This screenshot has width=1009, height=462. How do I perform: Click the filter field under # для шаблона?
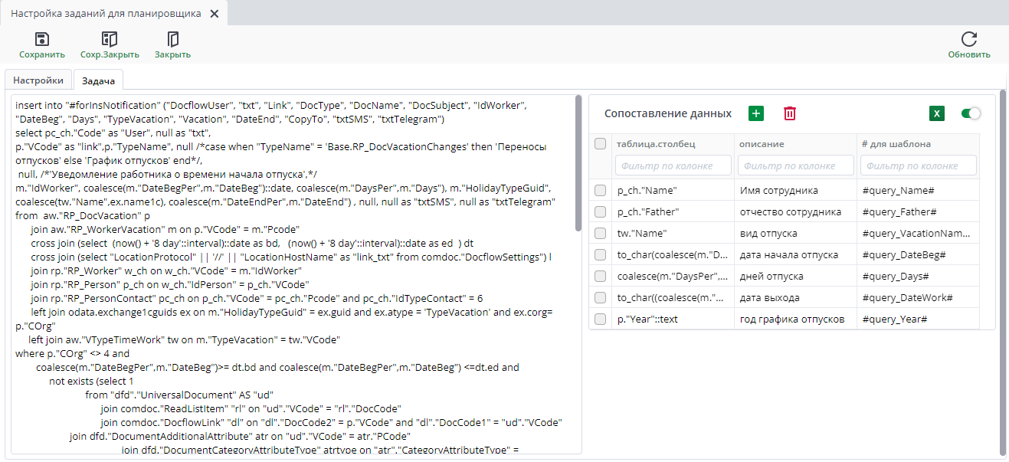918,165
